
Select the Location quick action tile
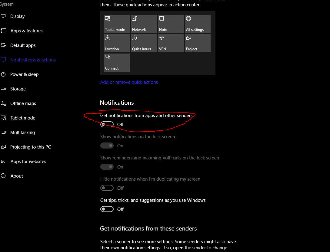(117, 43)
